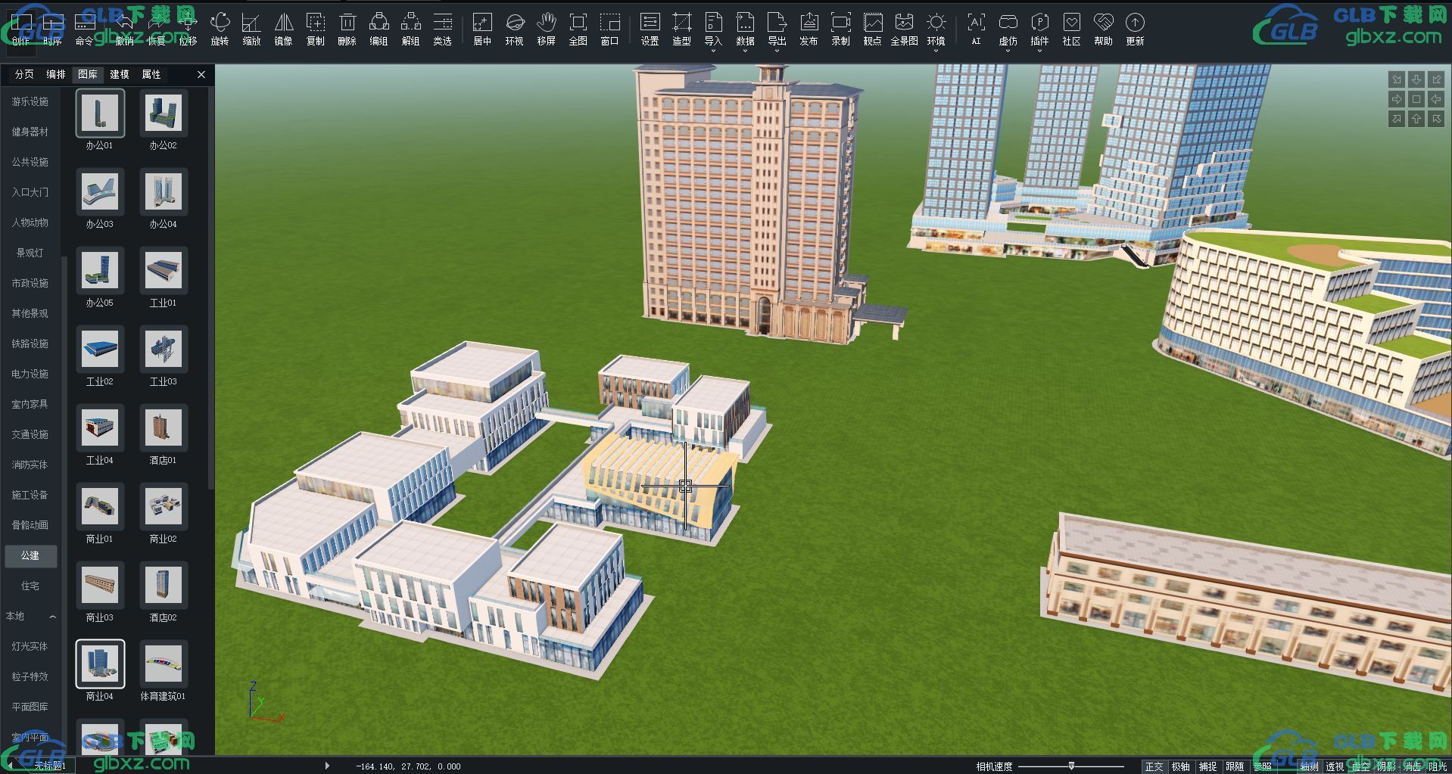
Task: Toggle 正交 ortho mode in status bar
Action: point(1154,766)
